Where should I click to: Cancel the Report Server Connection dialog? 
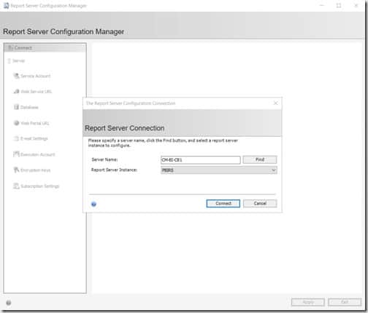click(260, 203)
